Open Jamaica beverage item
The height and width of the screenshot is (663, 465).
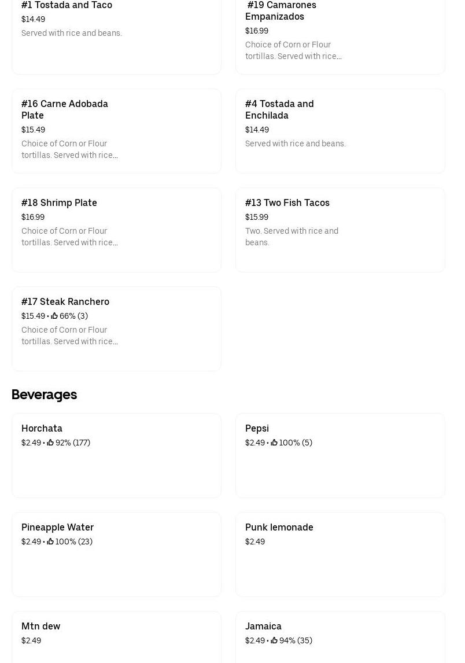[x=340, y=636]
